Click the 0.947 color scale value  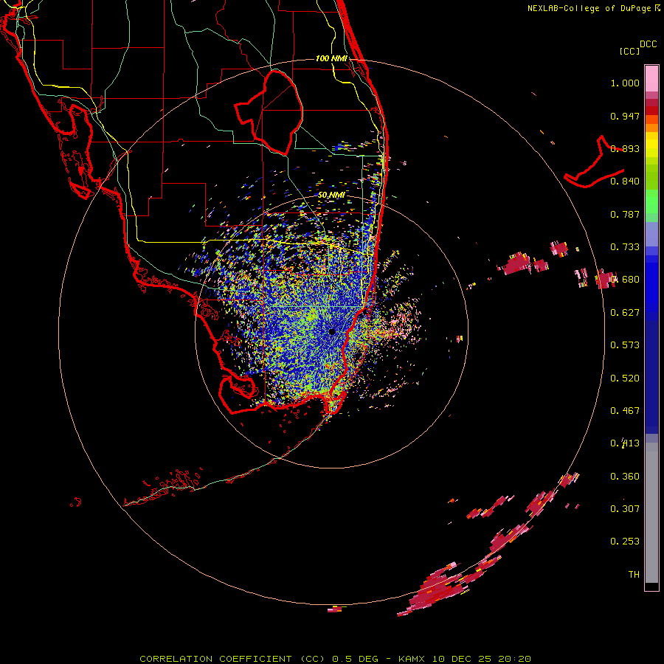(x=625, y=116)
